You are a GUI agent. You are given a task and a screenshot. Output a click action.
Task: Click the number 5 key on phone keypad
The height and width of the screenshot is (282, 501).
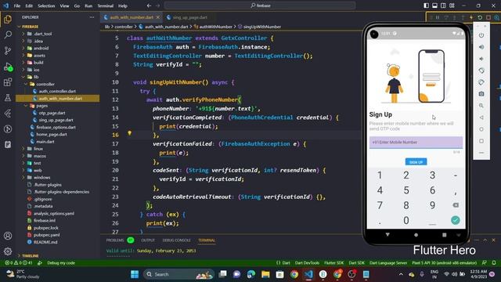tap(406, 190)
